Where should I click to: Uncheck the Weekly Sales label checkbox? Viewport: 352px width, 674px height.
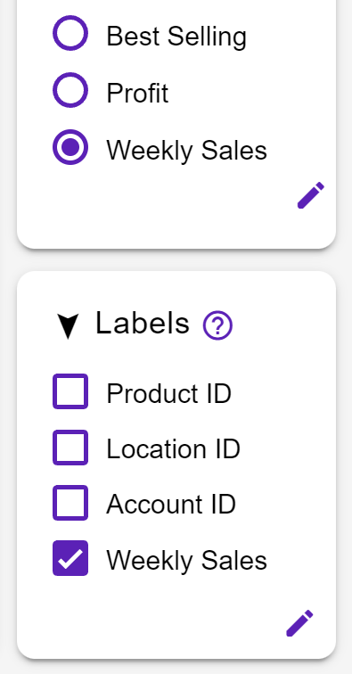pyautogui.click(x=70, y=558)
